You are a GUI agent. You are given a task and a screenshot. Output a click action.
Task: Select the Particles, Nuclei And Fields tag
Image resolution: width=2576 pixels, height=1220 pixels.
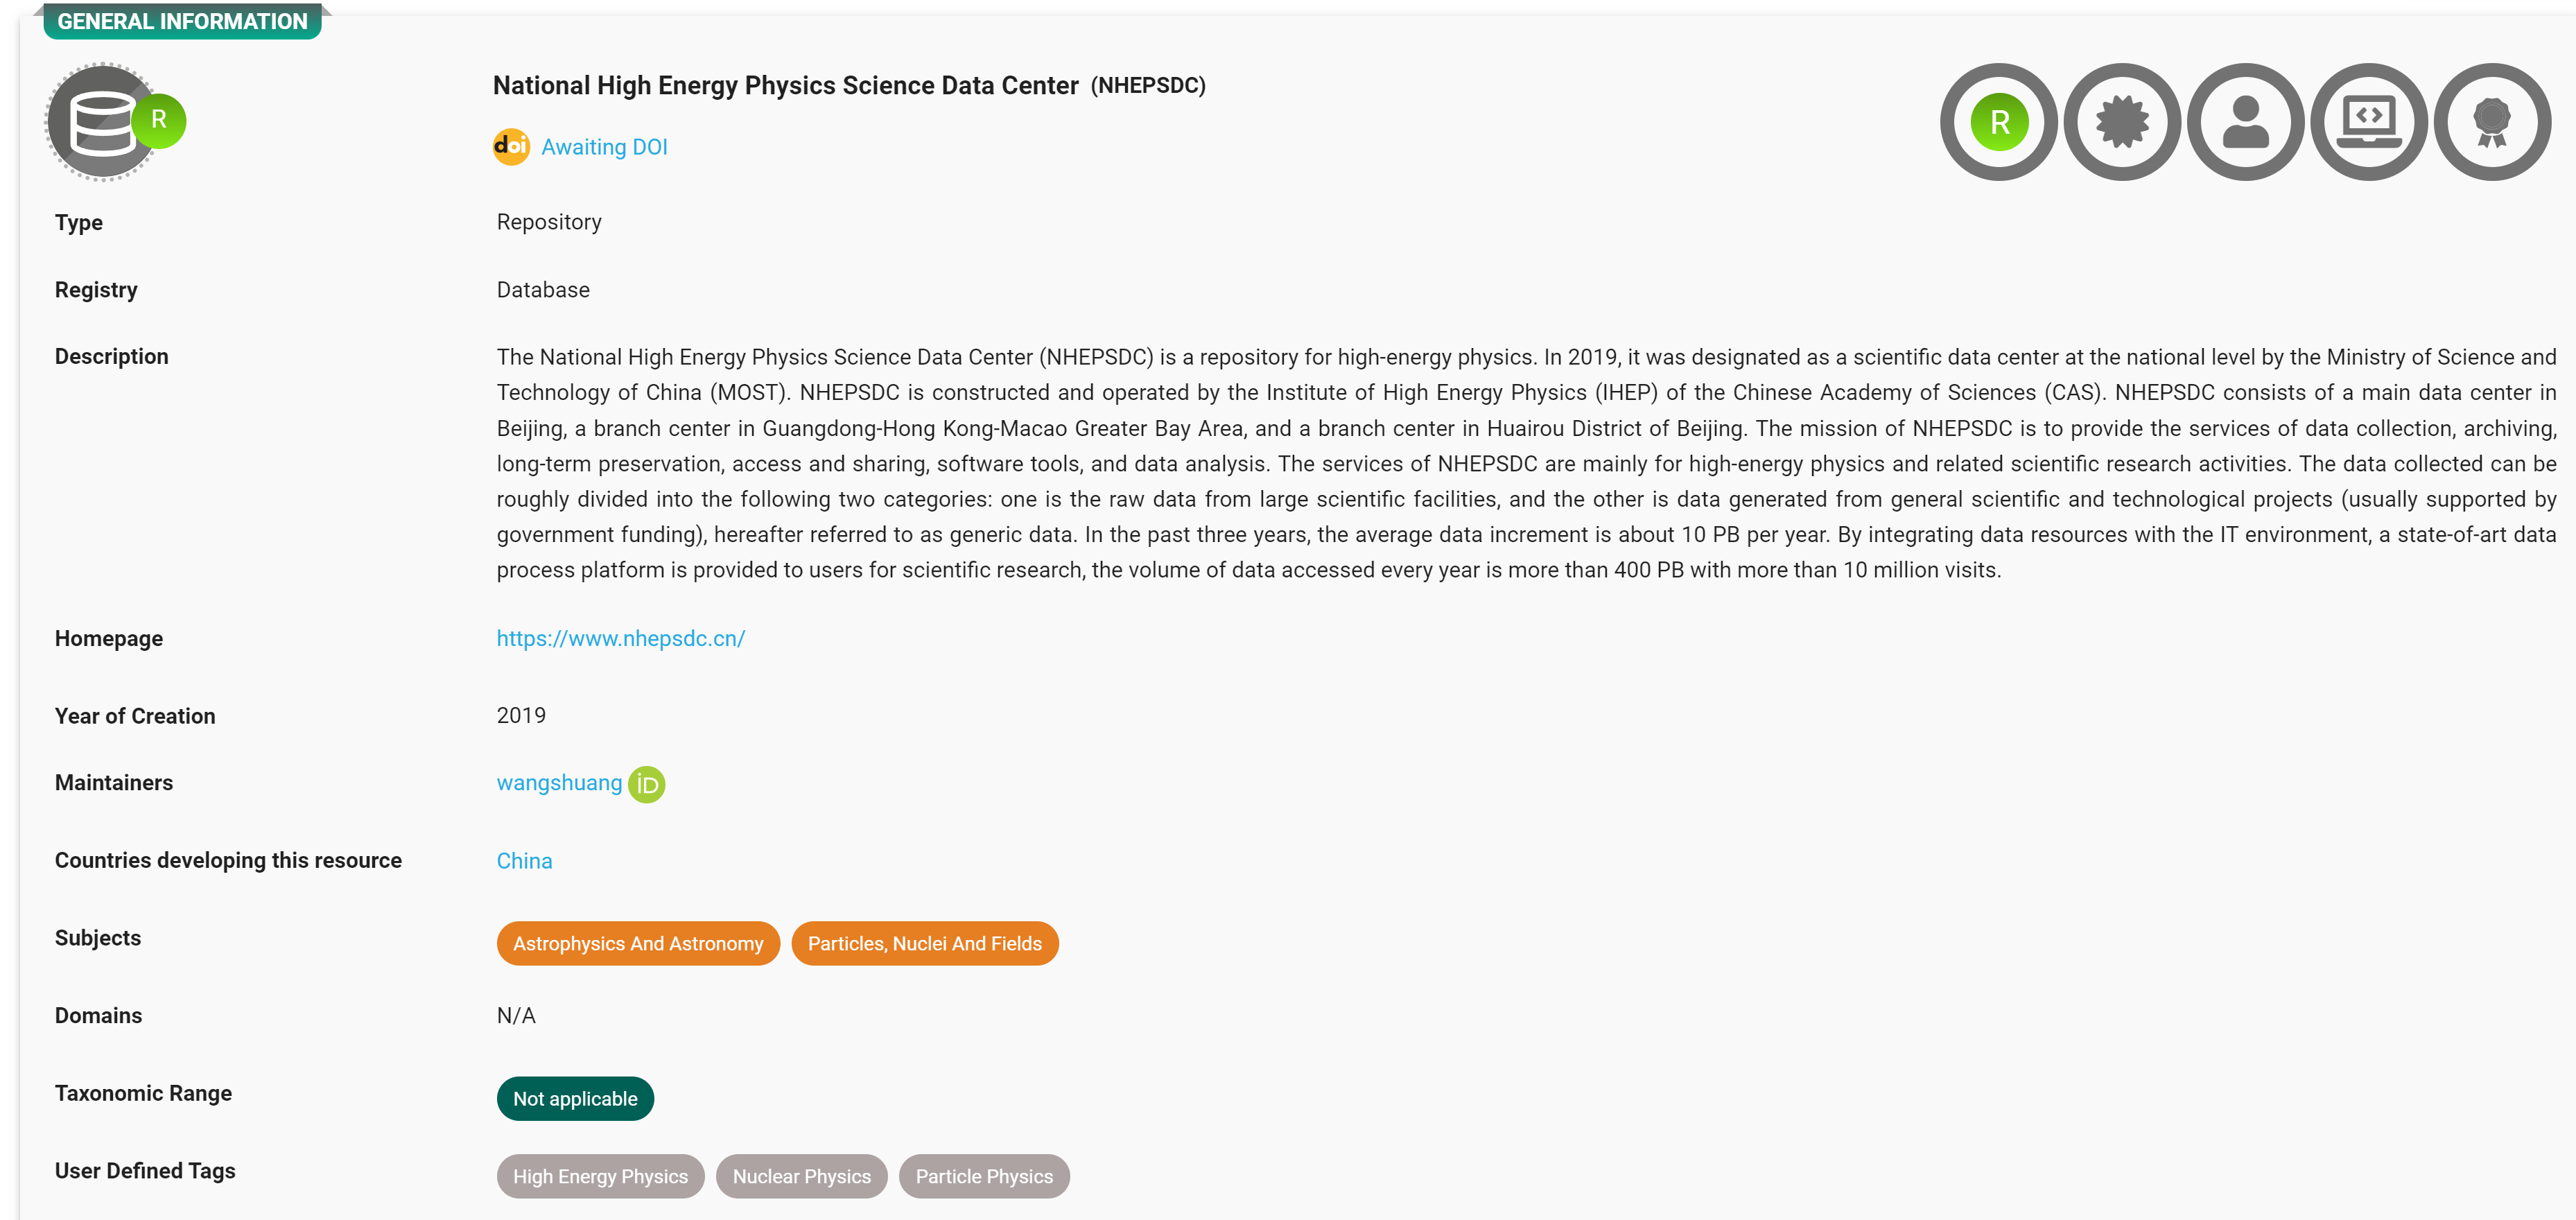924,943
